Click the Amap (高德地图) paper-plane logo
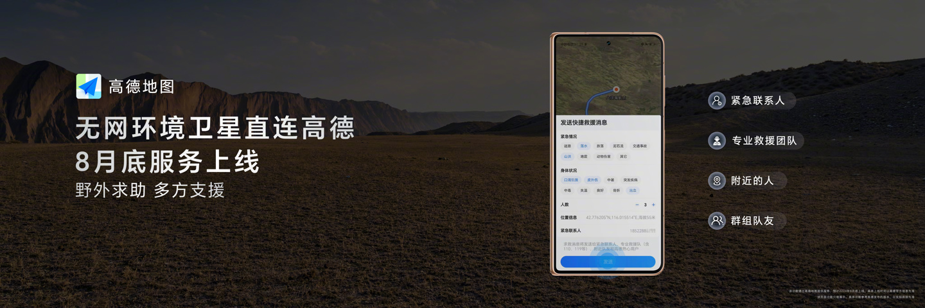The height and width of the screenshot is (308, 925). pyautogui.click(x=89, y=87)
